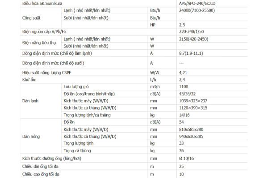Image resolution: width=268 pixels, height=178 pixels.
Task: Select the outdoor unit dimensions 810x585x280
Action: [191, 129]
